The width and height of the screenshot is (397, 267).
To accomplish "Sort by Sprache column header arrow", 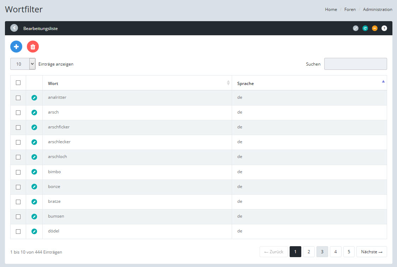I will pos(383,82).
